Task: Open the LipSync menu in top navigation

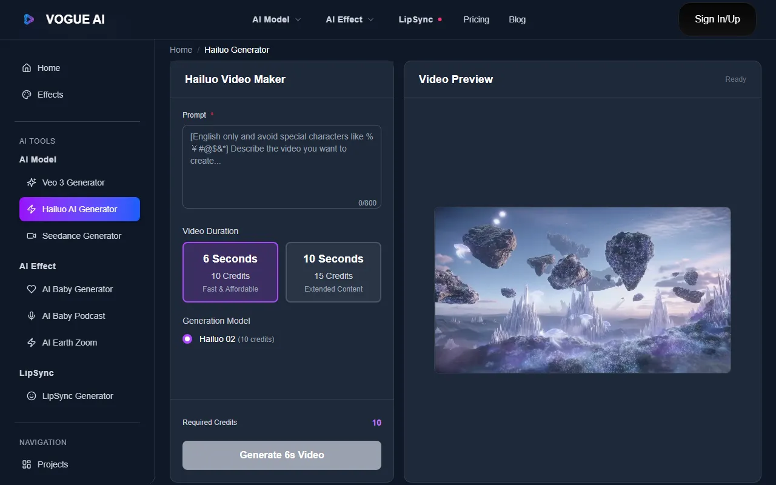Action: click(416, 19)
